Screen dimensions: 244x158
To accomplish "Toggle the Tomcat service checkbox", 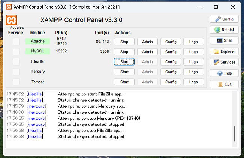I will (16, 82).
